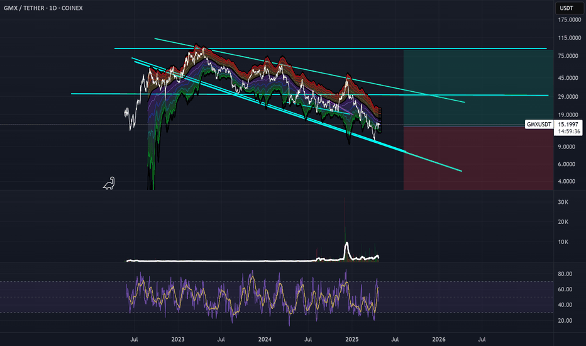Click the 175.0000 price scale label
Screen dimensions: 586x346
pyautogui.click(x=570, y=20)
